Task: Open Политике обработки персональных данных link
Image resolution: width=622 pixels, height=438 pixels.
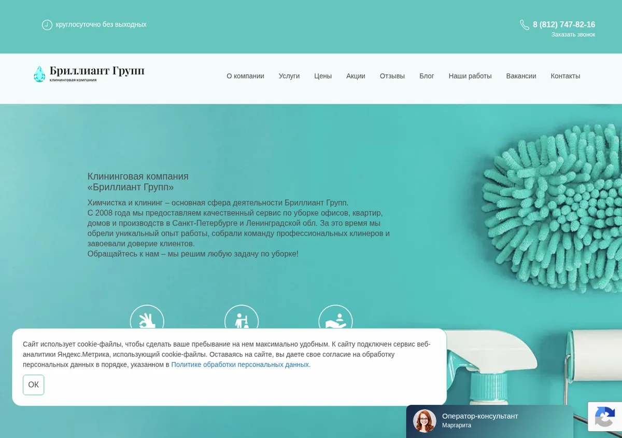Action: click(x=241, y=365)
